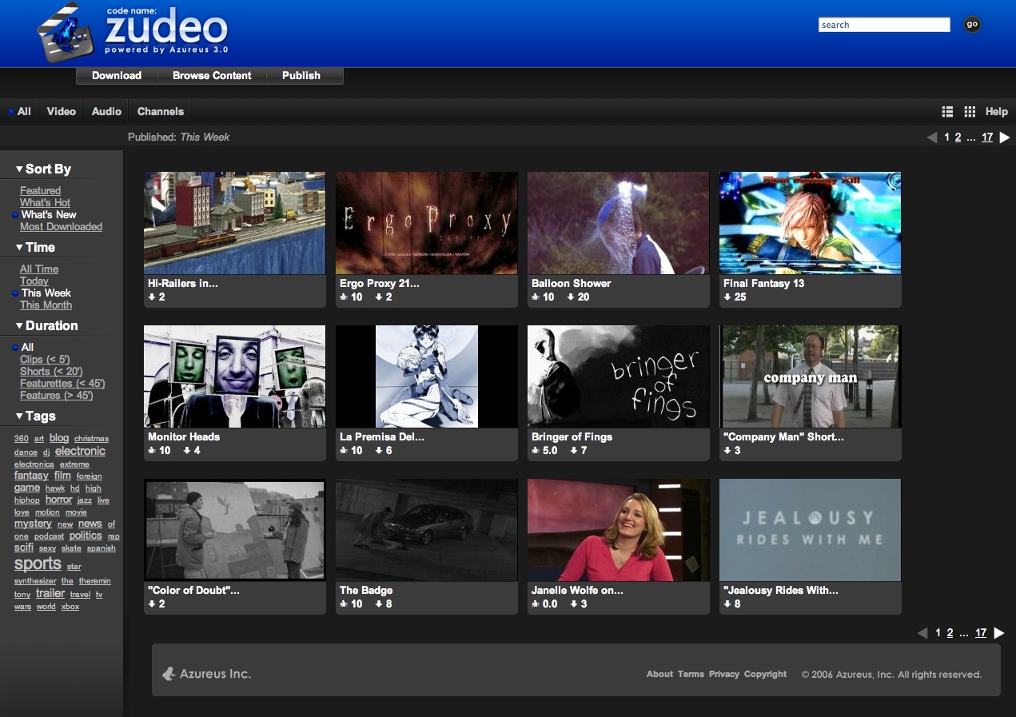Image resolution: width=1016 pixels, height=717 pixels.
Task: Click download icon on The Badge
Action: [378, 604]
